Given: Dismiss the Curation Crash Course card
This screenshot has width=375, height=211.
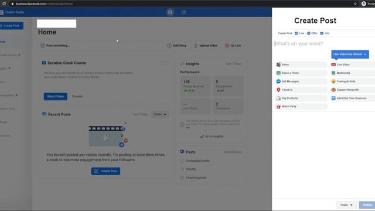Looking at the screenshot, I should 77,96.
